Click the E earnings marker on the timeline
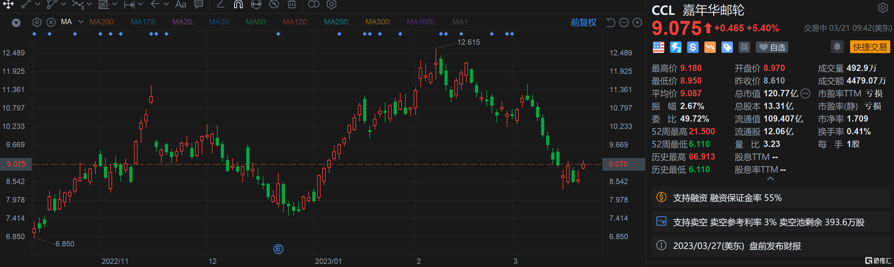The width and height of the screenshot is (894, 267). coord(278,249)
